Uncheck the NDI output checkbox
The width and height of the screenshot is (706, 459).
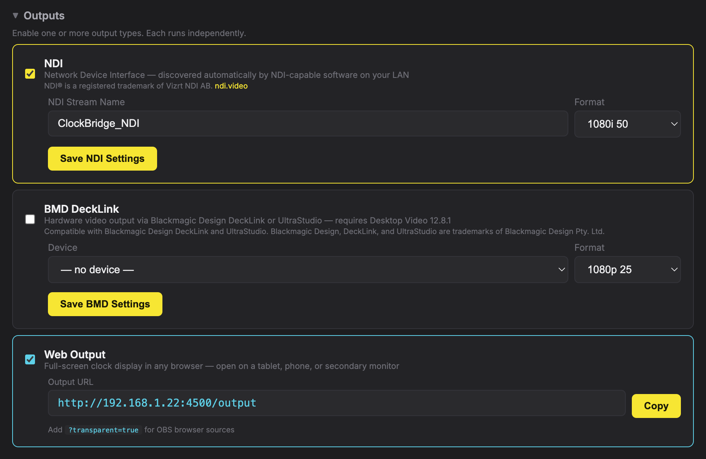pos(30,74)
